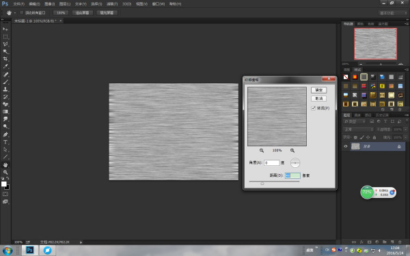
Task: Toggle lock position icon
Action: pos(368,137)
